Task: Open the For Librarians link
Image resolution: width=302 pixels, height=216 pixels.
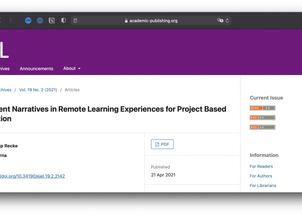Action: coord(263,185)
